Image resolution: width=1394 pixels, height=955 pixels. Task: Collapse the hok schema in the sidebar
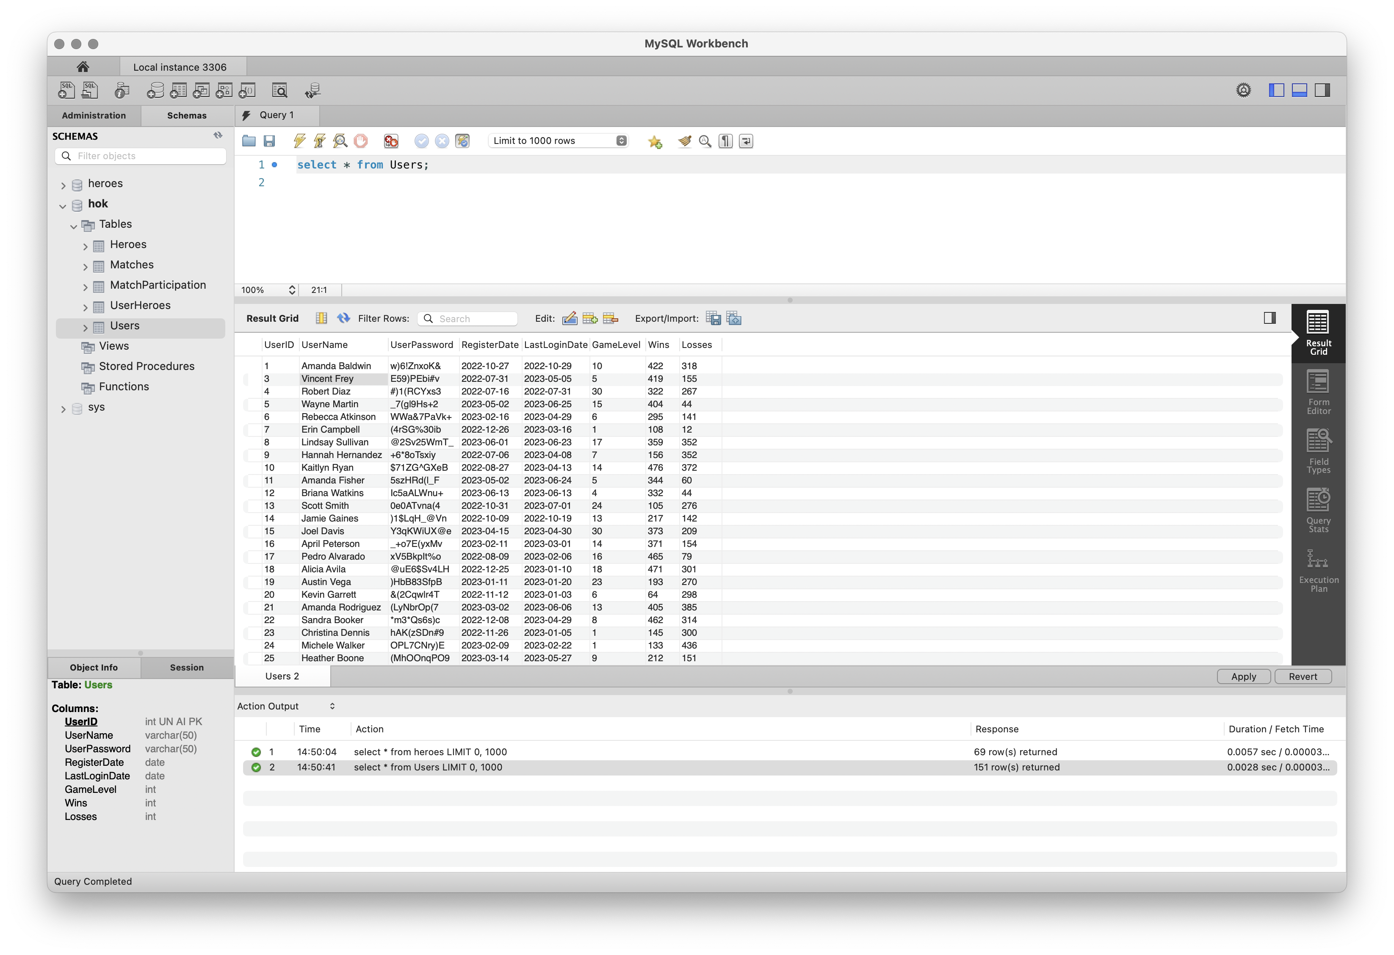(x=62, y=205)
